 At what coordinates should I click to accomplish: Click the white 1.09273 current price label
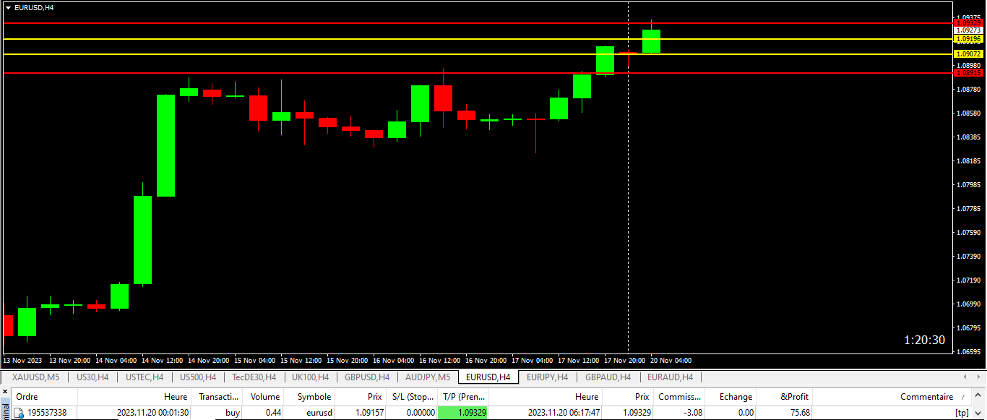968,30
